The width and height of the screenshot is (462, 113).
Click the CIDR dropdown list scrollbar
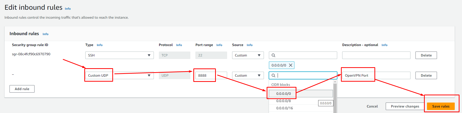pyautogui.click(x=335, y=97)
